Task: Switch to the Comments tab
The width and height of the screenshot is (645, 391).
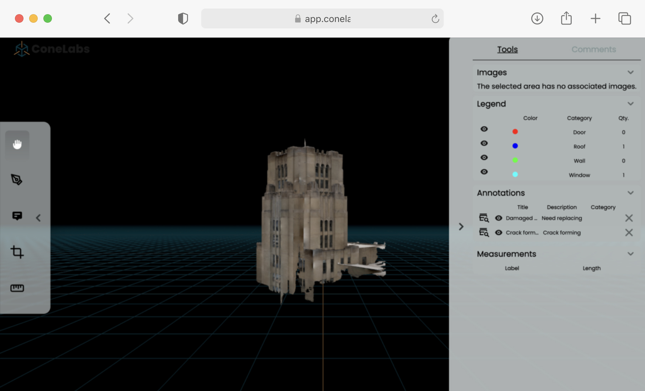Action: point(593,49)
